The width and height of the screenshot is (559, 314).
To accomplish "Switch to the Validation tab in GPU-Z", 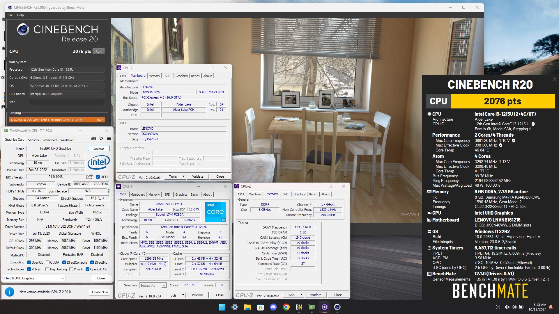I will 67,140.
